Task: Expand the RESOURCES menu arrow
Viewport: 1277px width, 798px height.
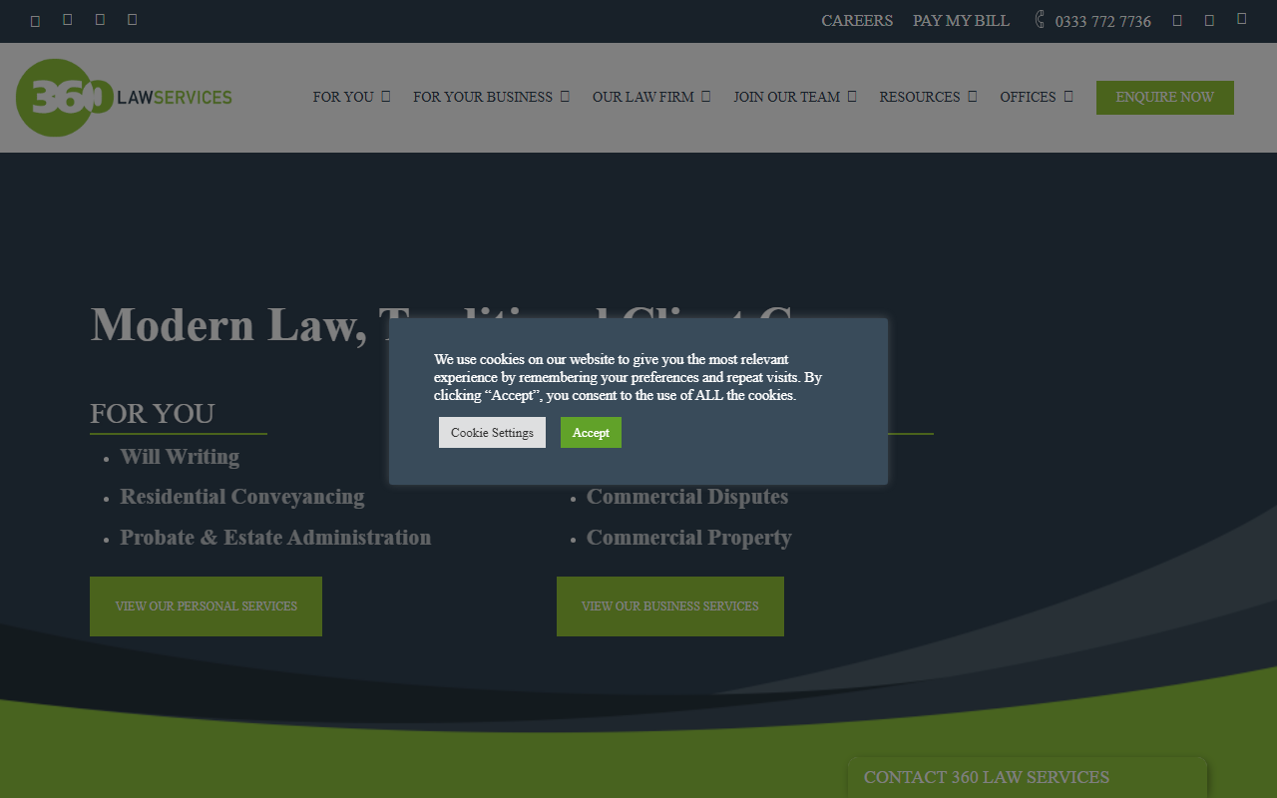Action: (x=973, y=97)
